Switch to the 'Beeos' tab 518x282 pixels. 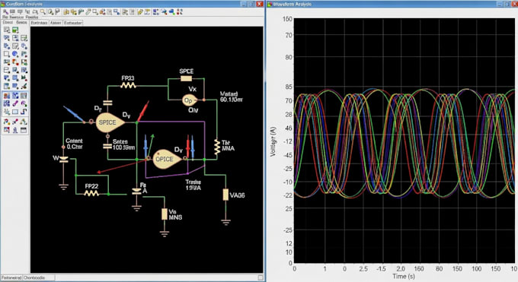click(x=21, y=23)
